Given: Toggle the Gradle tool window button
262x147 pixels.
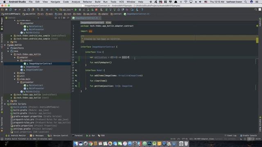Looking at the screenshot, I should coord(260,22).
